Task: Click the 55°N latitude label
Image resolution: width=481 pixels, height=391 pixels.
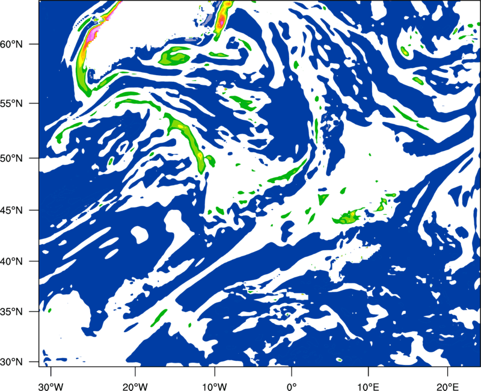Action: click(11, 103)
